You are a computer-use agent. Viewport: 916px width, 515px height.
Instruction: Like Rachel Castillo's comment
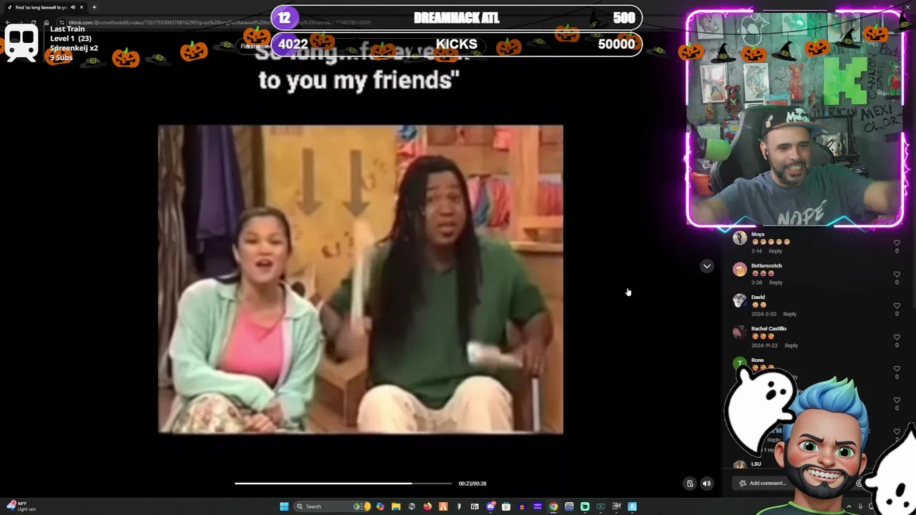897,338
